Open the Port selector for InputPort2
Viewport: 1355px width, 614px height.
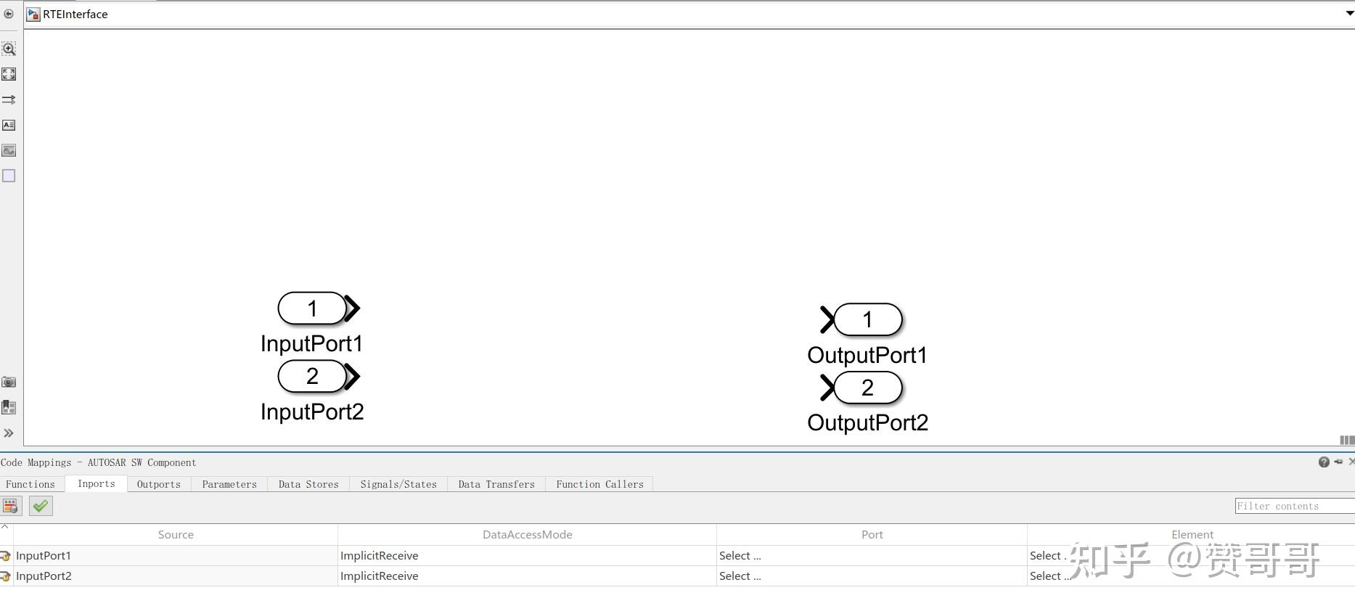click(x=872, y=576)
